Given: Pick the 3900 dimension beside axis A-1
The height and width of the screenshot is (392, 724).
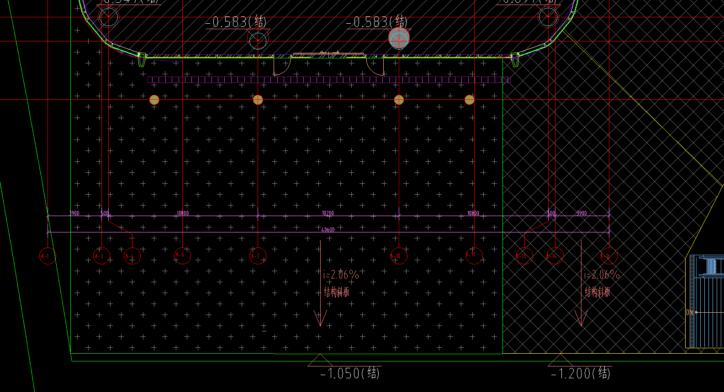Looking at the screenshot, I should (74, 213).
